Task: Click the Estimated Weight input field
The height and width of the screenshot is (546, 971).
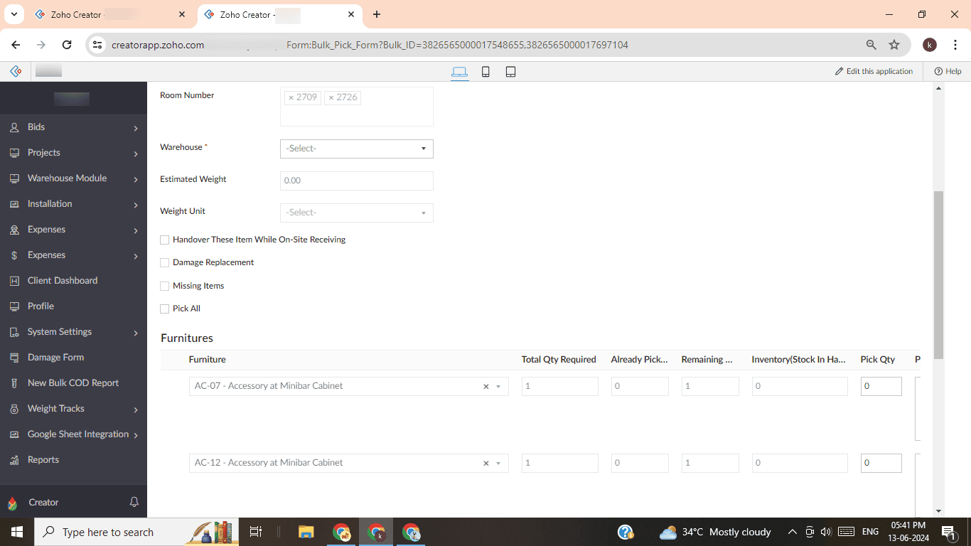Action: click(356, 181)
